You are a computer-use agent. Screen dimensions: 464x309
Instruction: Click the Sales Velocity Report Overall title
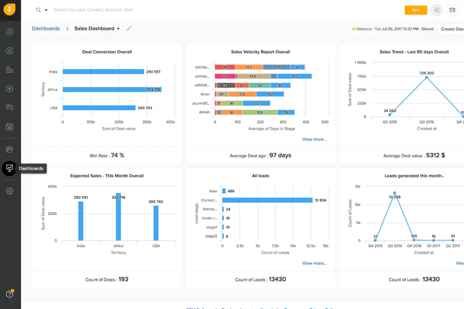pyautogui.click(x=261, y=52)
